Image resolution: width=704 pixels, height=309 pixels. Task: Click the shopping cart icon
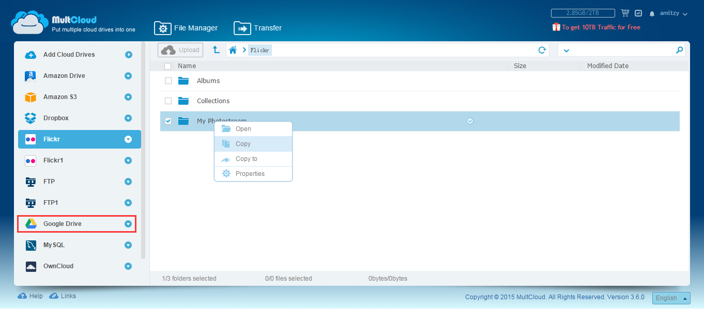pos(625,13)
